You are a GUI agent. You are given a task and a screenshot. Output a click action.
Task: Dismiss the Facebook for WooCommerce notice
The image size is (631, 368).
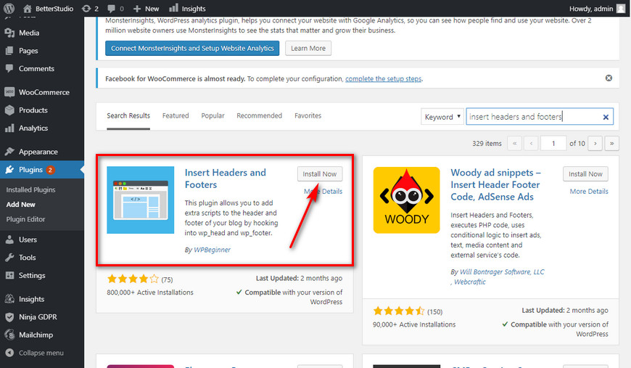(x=609, y=78)
